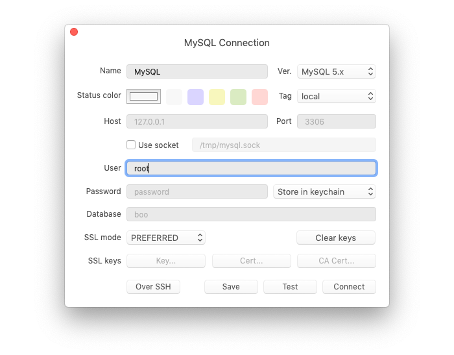Image resolution: width=454 pixels, height=355 pixels.
Task: Test the MySQL connection
Action: coord(290,287)
